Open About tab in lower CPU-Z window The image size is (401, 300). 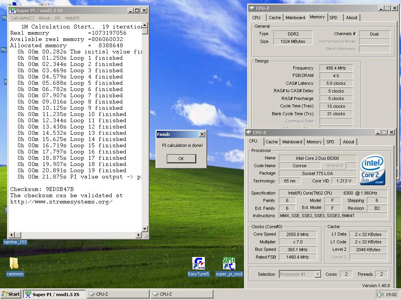(349, 142)
